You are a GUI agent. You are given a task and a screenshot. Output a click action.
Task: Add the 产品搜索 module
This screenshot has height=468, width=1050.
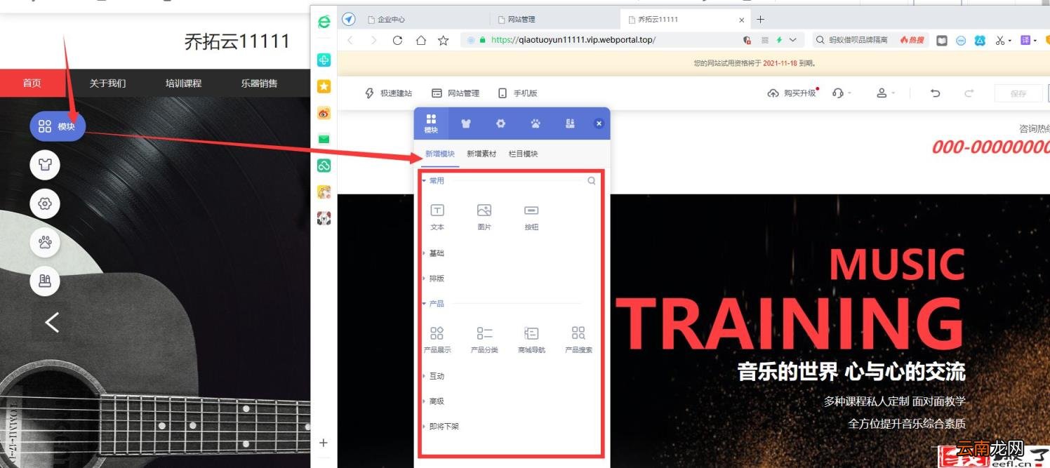578,340
